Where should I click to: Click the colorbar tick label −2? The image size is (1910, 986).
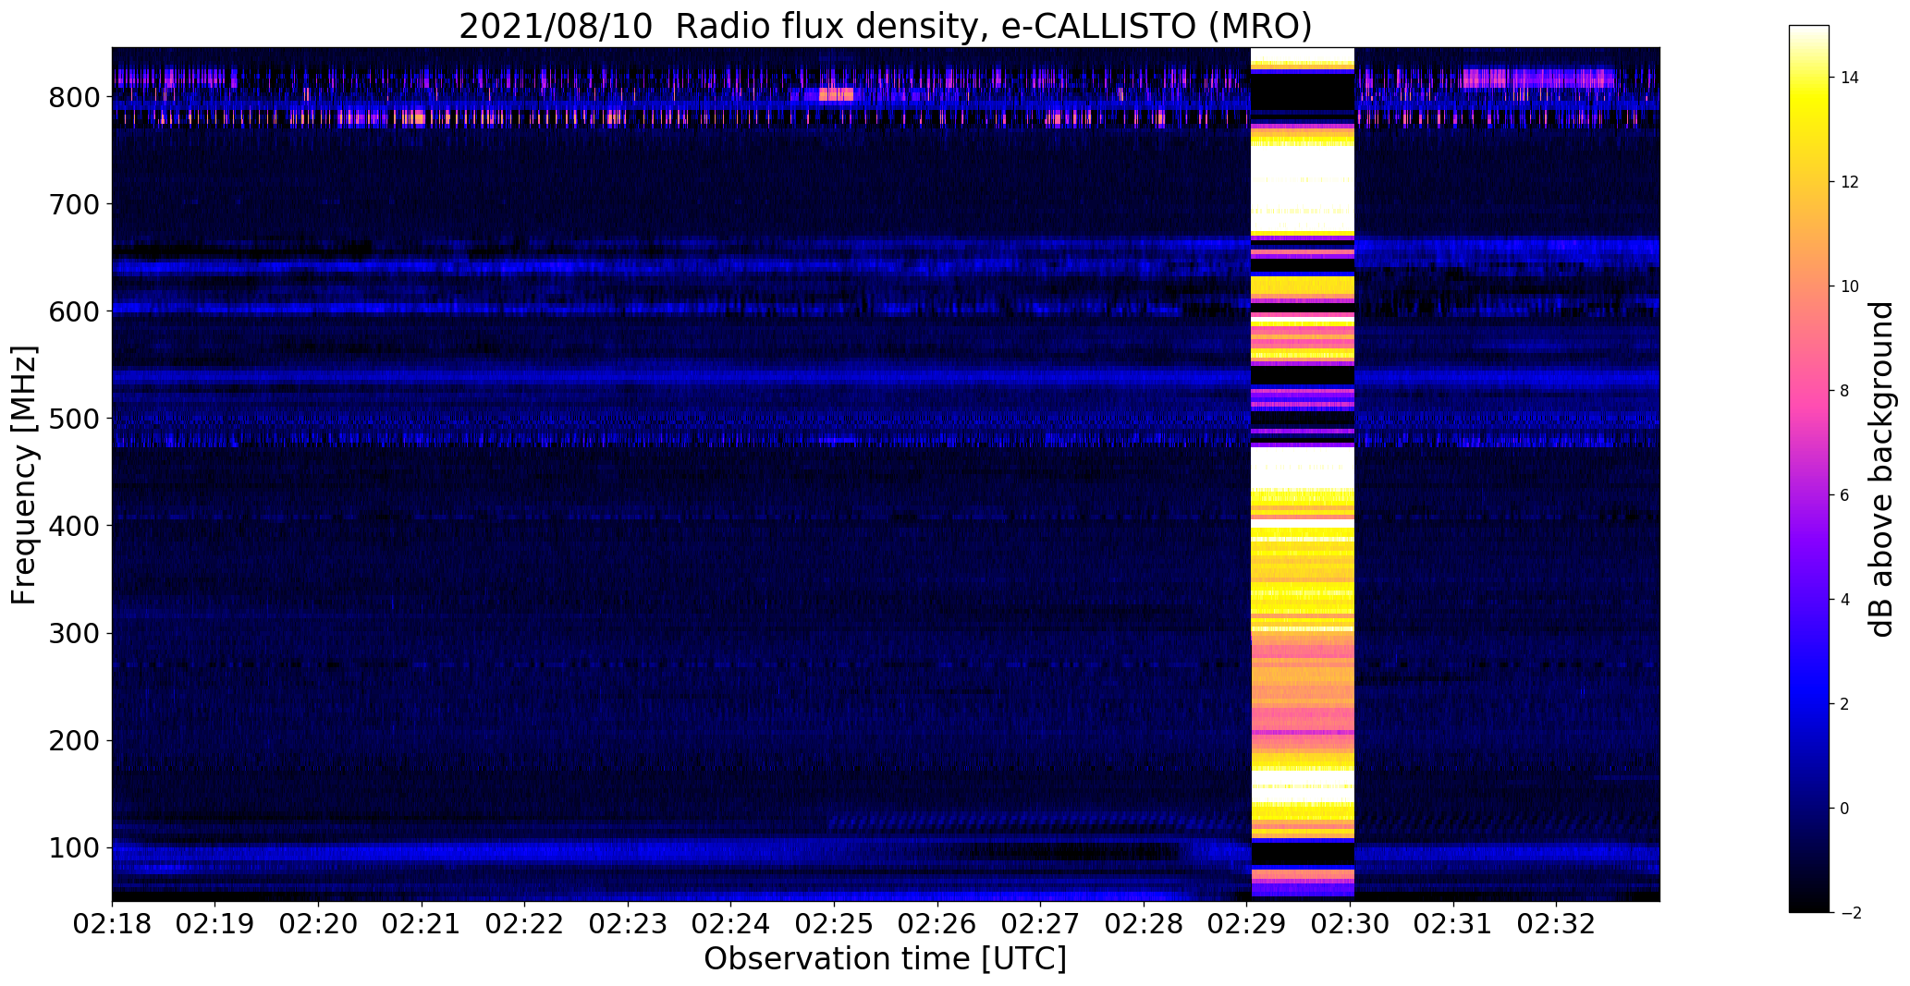coord(1851,913)
